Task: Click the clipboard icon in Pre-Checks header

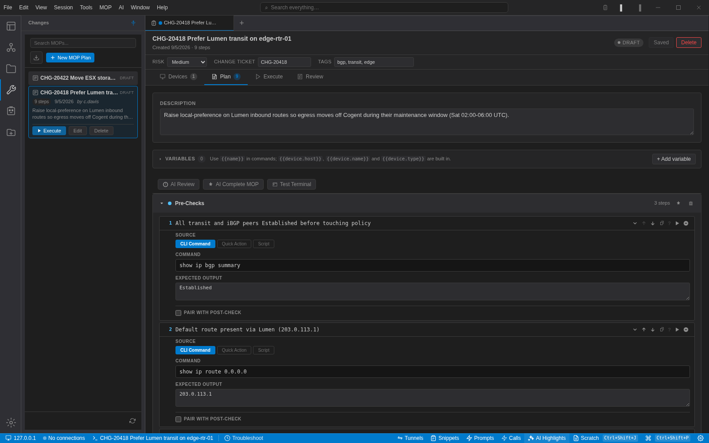Action: point(691,203)
